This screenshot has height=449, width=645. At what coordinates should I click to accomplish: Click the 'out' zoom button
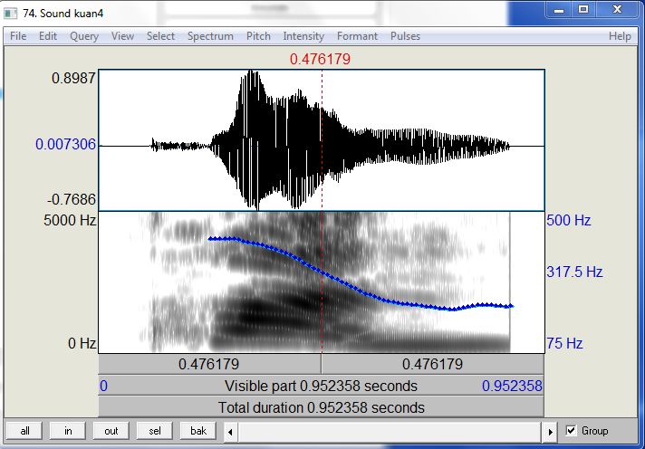111,431
